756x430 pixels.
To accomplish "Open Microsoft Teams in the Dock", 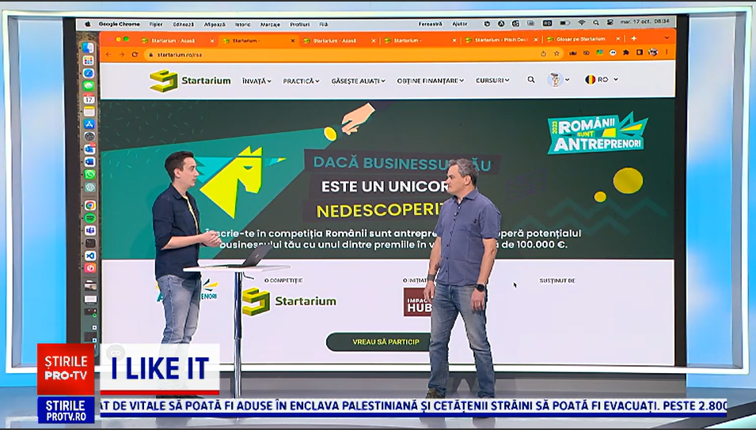I will tap(90, 230).
